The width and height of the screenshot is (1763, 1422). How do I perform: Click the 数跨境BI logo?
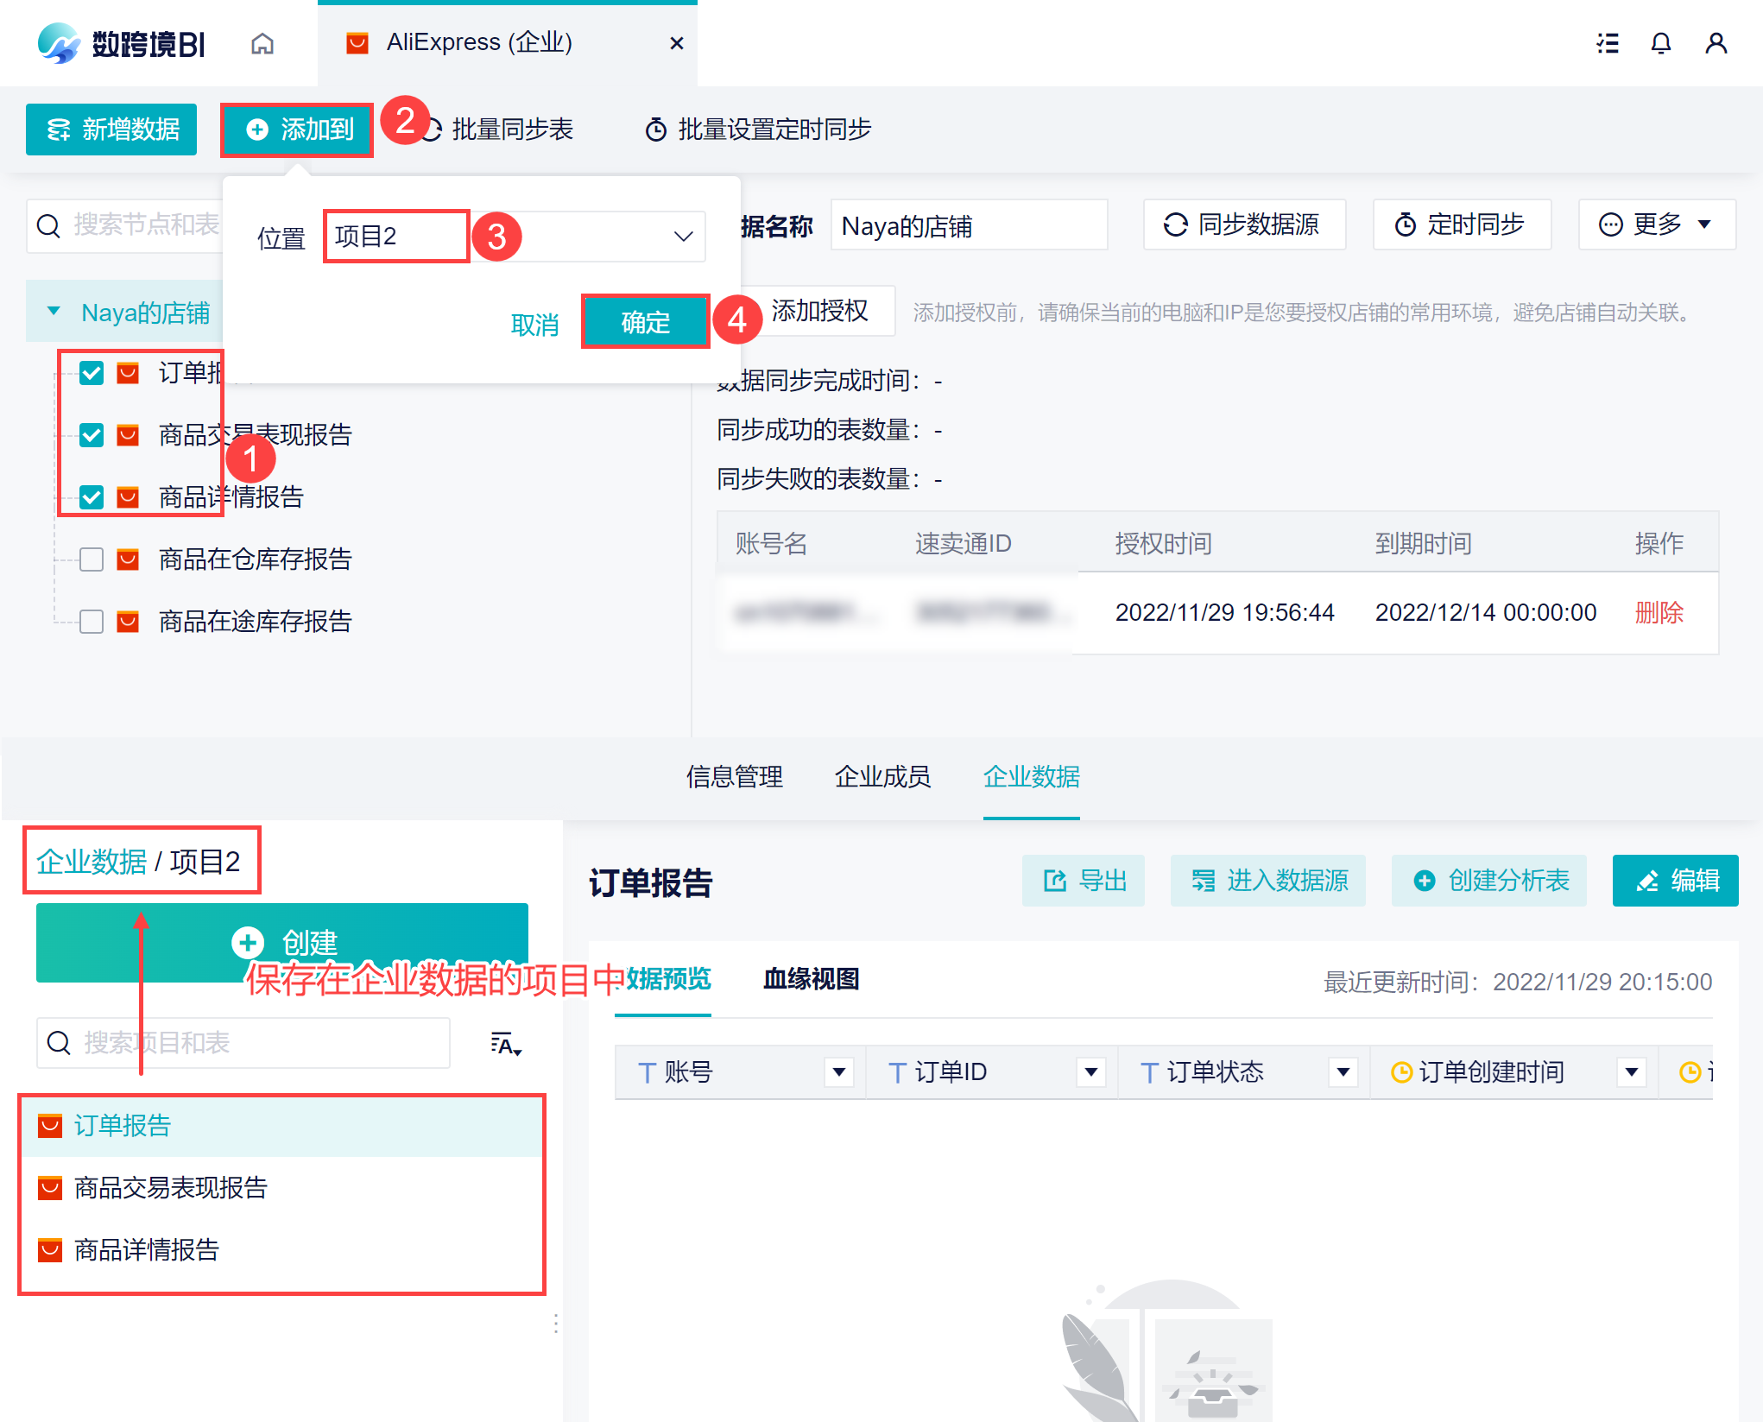pos(121,43)
